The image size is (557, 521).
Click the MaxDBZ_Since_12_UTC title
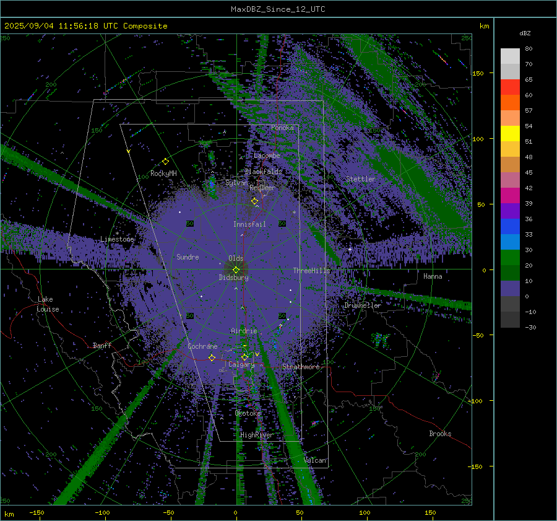coord(278,9)
